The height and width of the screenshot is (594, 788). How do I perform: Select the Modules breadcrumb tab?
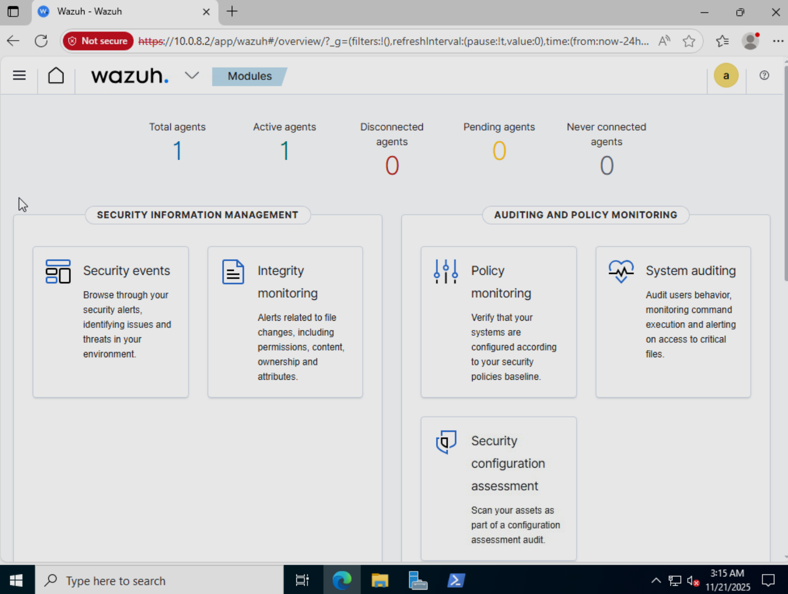pos(249,76)
